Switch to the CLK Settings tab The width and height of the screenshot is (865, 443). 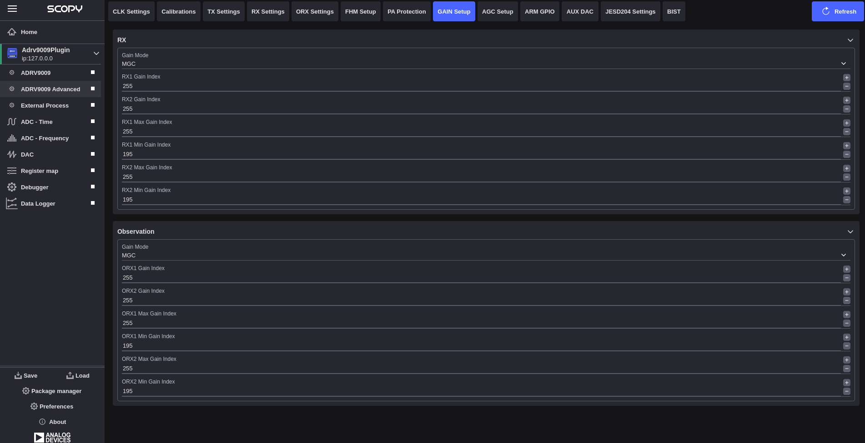coord(131,11)
